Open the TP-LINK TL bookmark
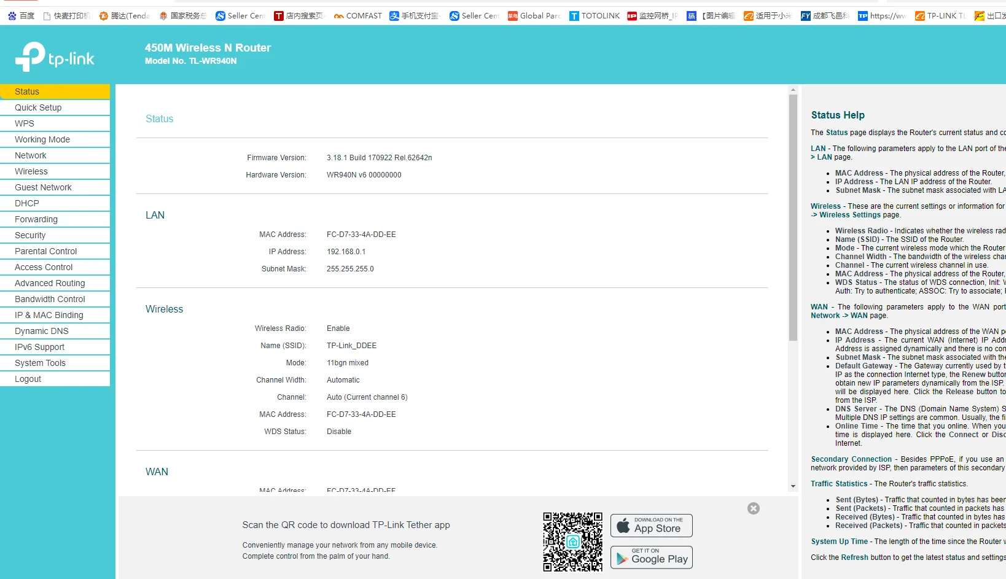Screen dimensions: 1006x579 [940, 16]
